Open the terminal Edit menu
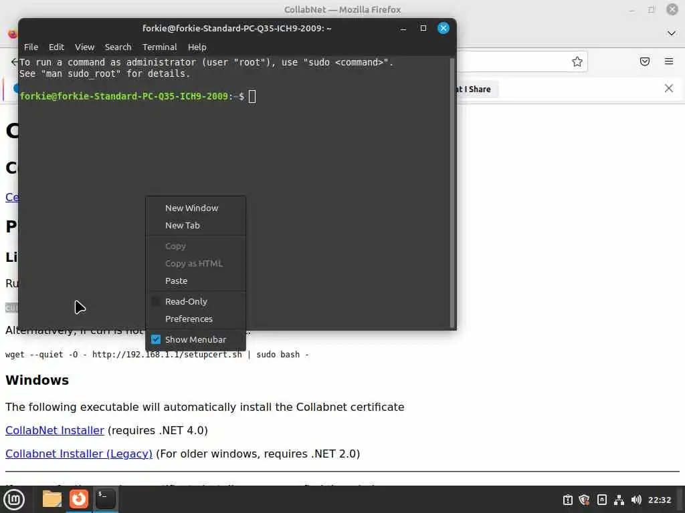The height and width of the screenshot is (513, 685). [56, 47]
